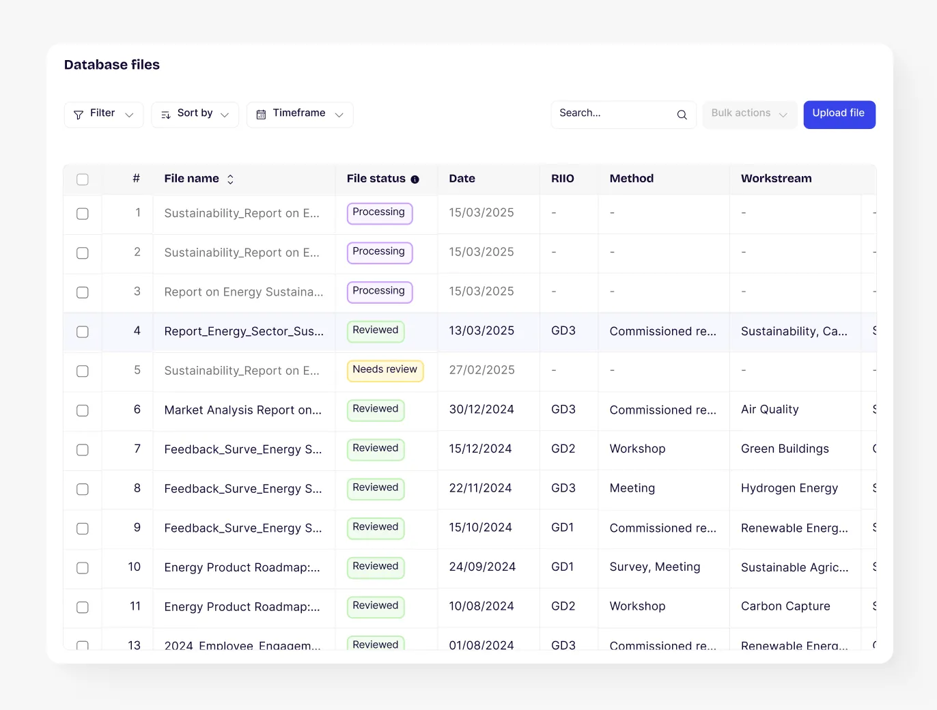937x710 pixels.
Task: Check the checkbox for row 4
Action: 83,332
